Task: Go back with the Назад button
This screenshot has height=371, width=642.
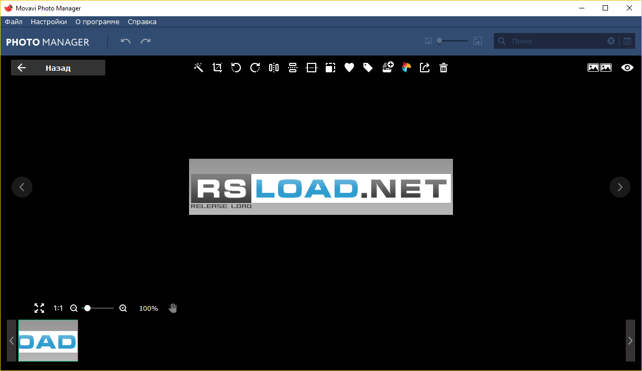Action: coord(58,68)
